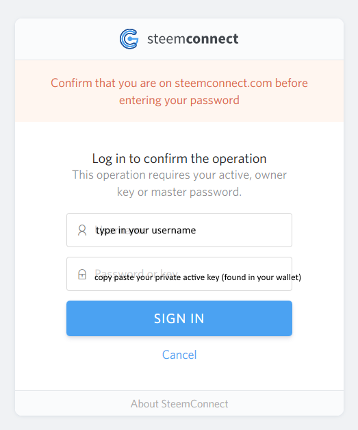Click the user silhouette icon in username field
Screen dimensions: 358x430
82,230
